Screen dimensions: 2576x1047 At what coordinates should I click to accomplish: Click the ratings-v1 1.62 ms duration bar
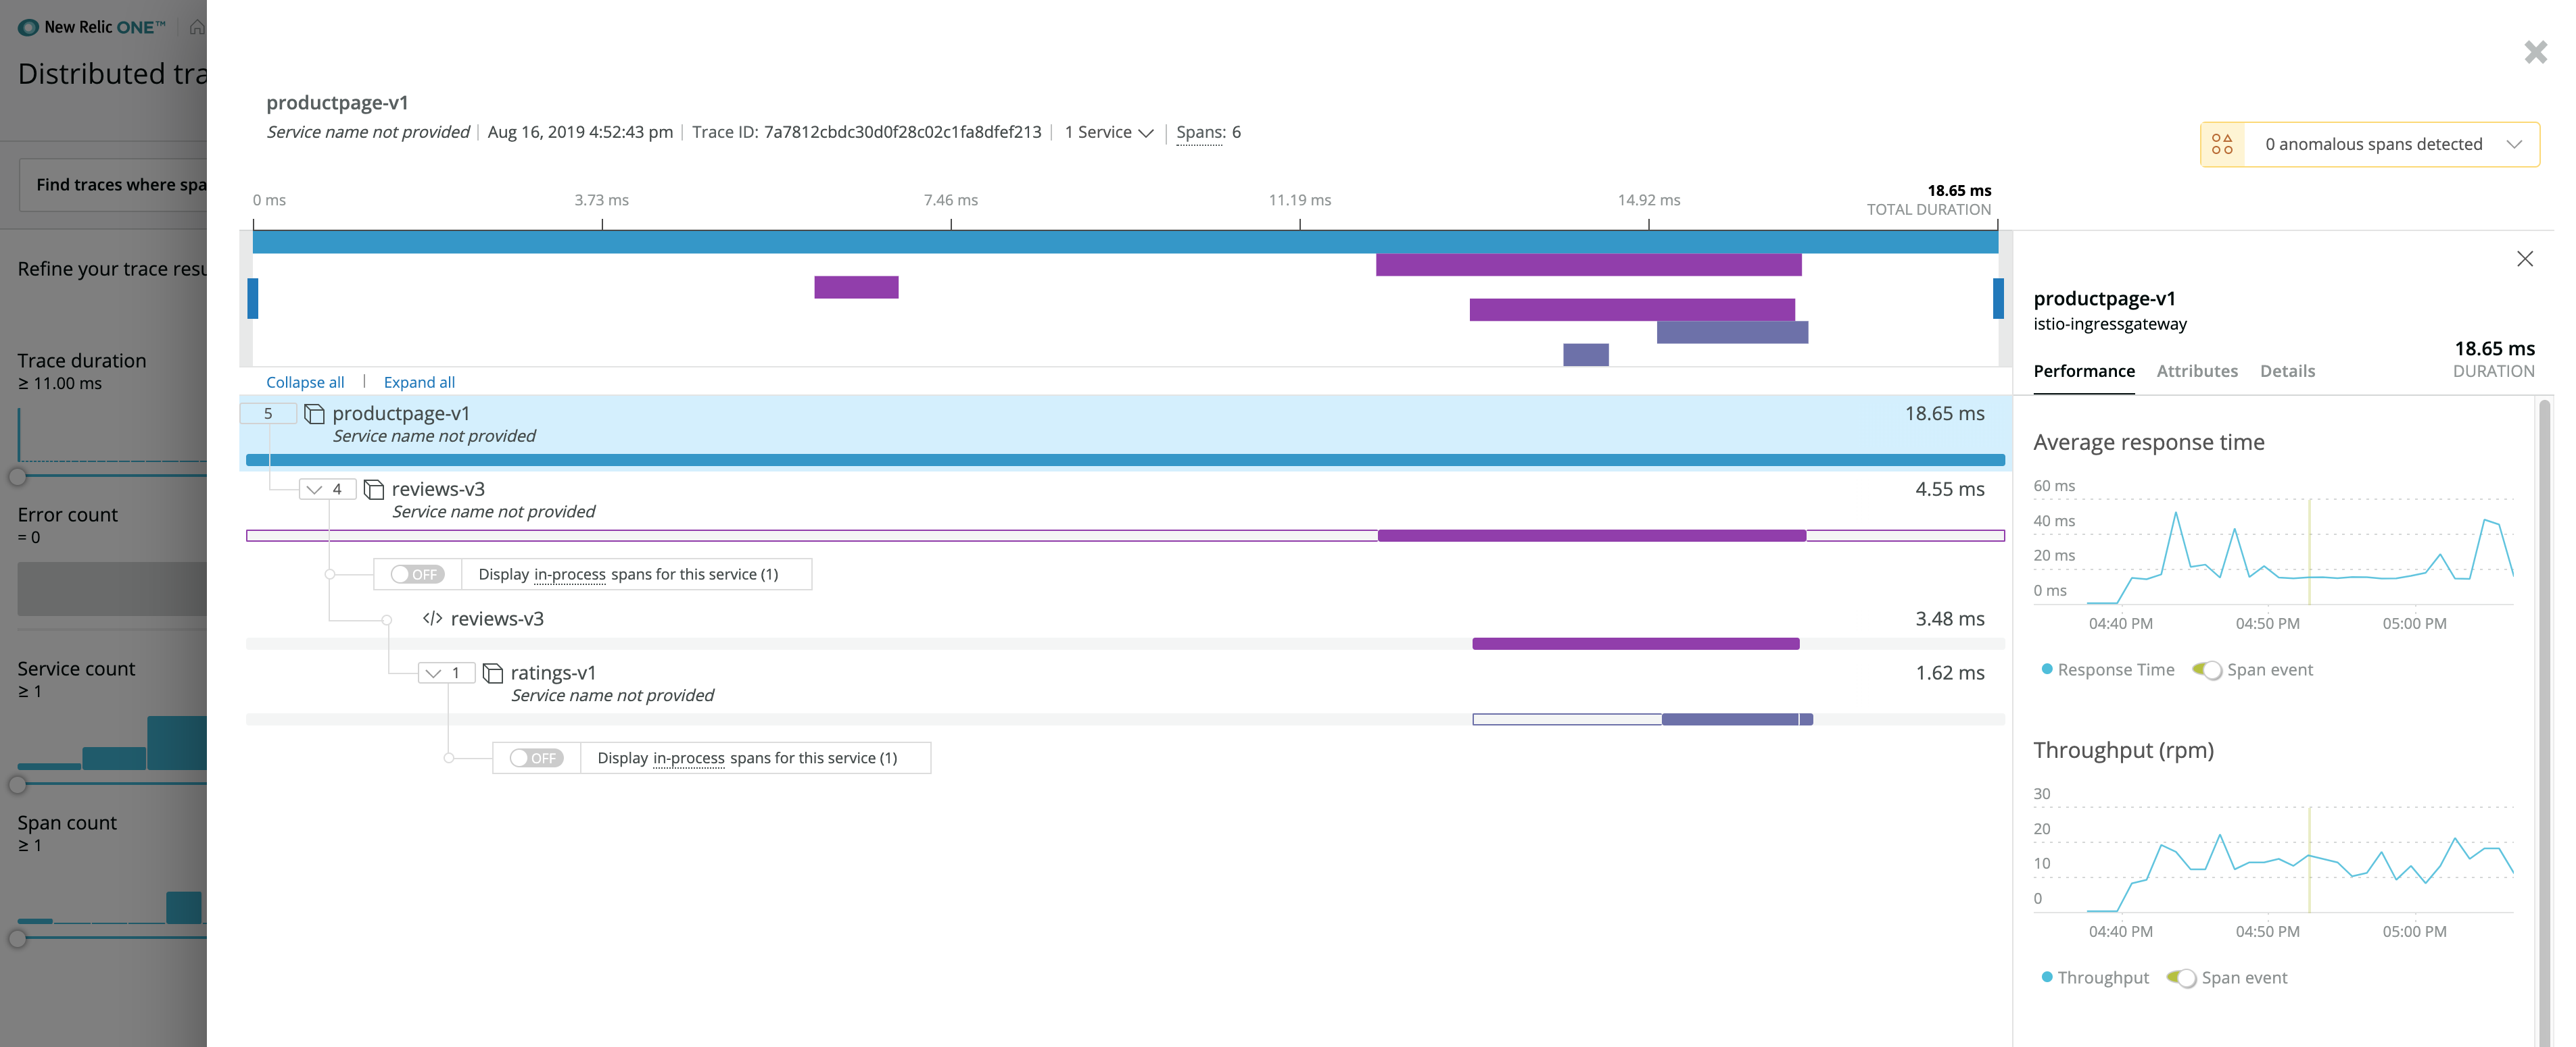[1737, 719]
